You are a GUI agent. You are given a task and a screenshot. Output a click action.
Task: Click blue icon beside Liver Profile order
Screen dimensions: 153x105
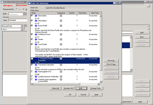coord(36,45)
